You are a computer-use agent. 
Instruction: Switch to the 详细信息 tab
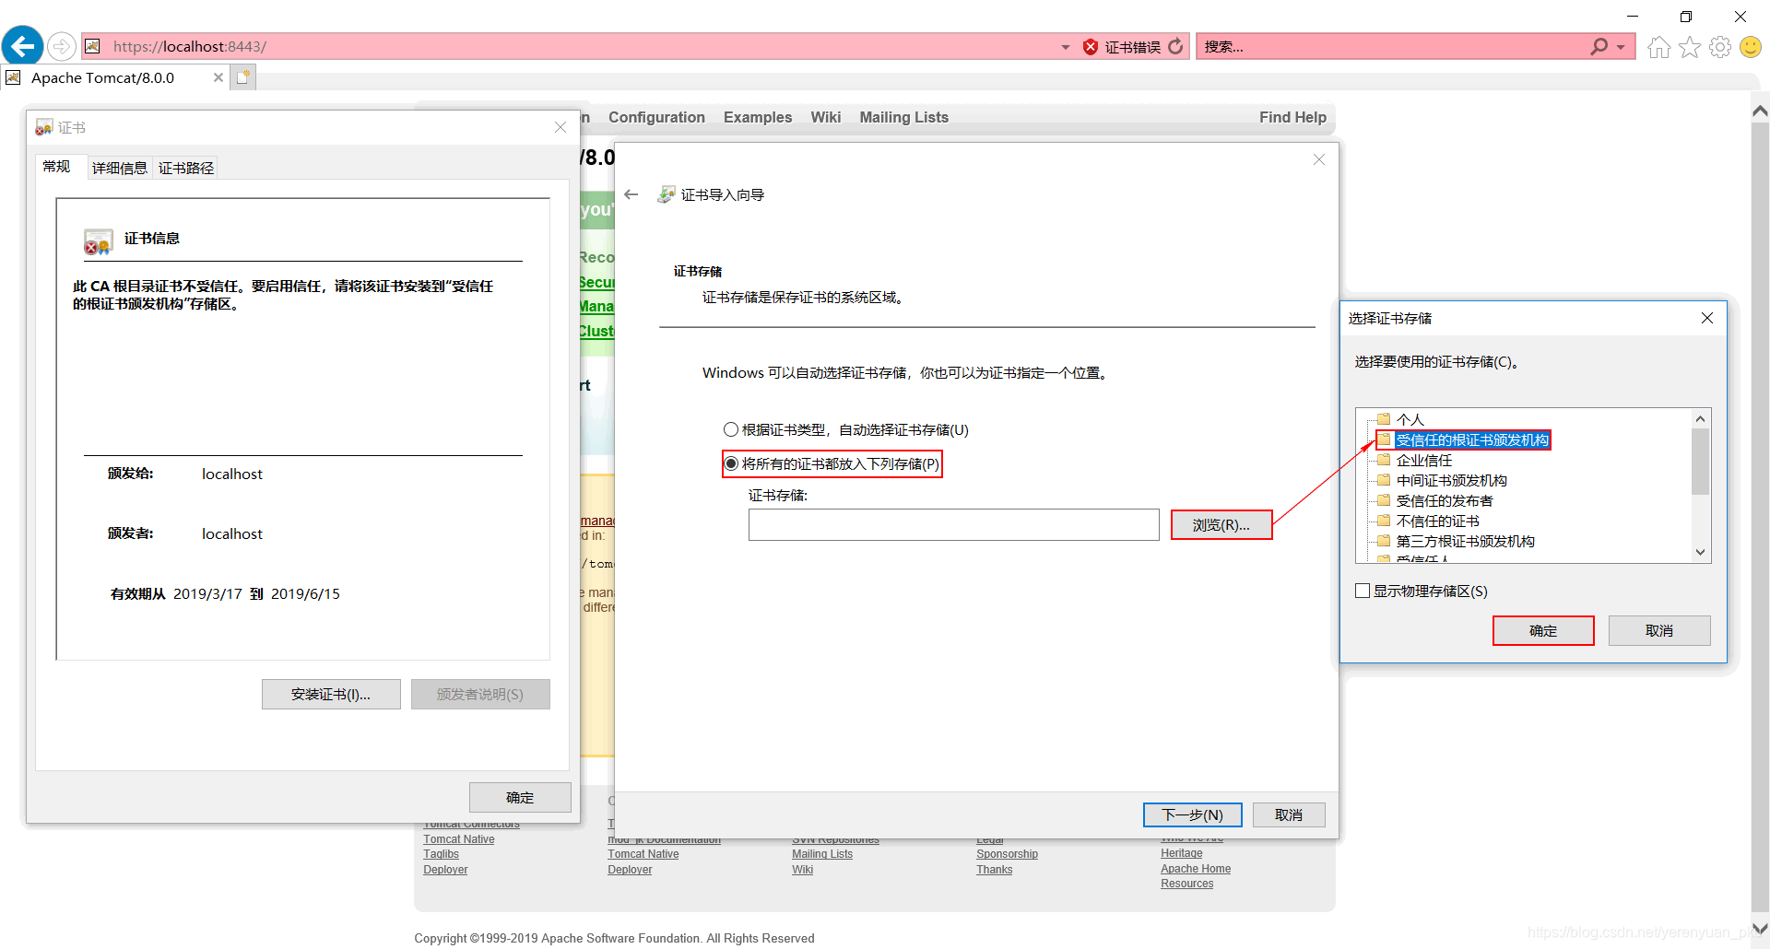[x=120, y=168]
